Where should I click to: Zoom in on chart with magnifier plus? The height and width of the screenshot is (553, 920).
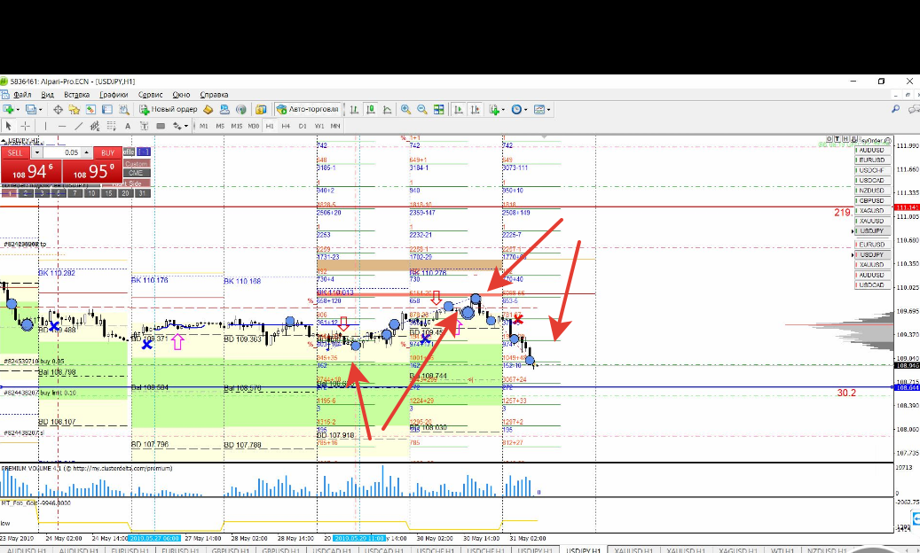(405, 110)
